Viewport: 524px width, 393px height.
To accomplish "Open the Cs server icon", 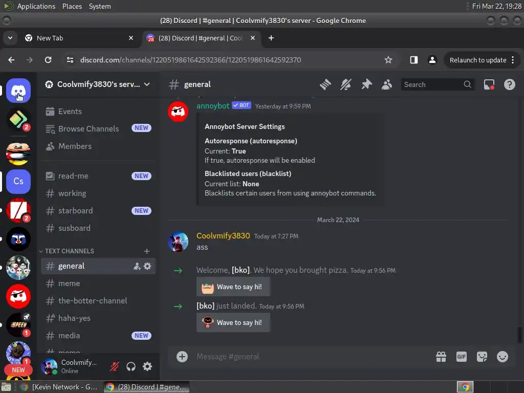I will [x=18, y=182].
